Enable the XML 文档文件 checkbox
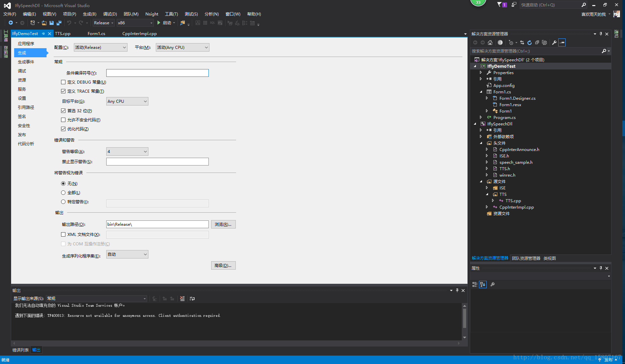This screenshot has height=364, width=625. 63,235
